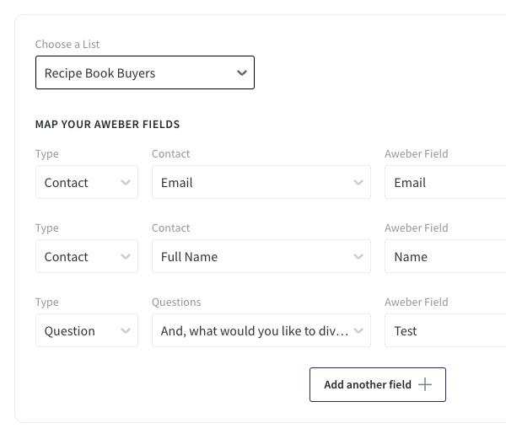Click chevron arrow beside Email contact
The width and height of the screenshot is (506, 439).
(x=358, y=183)
